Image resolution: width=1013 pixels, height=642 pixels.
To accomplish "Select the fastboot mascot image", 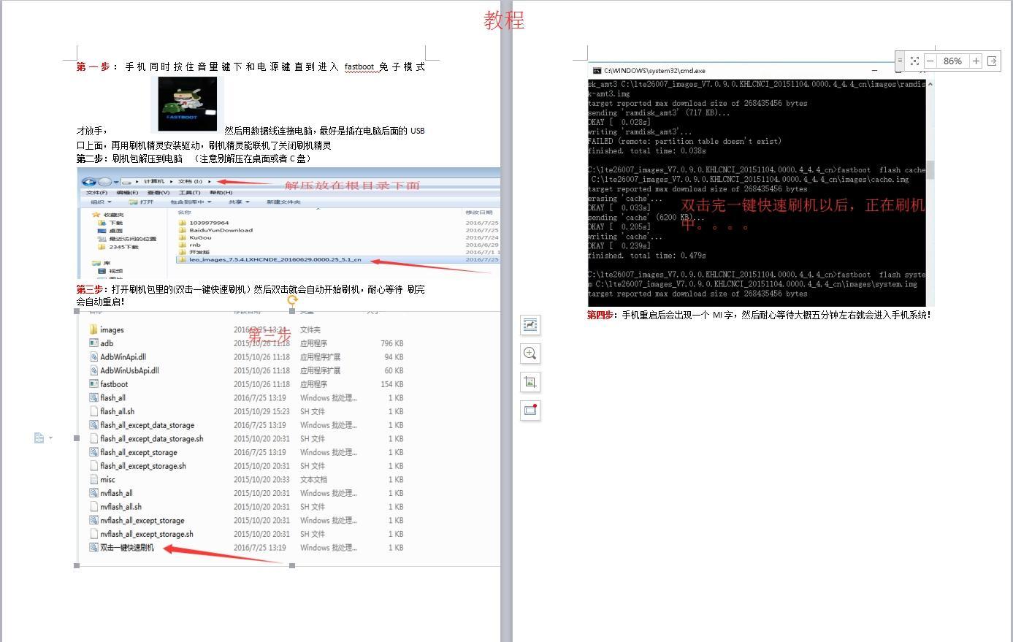I will (x=188, y=103).
